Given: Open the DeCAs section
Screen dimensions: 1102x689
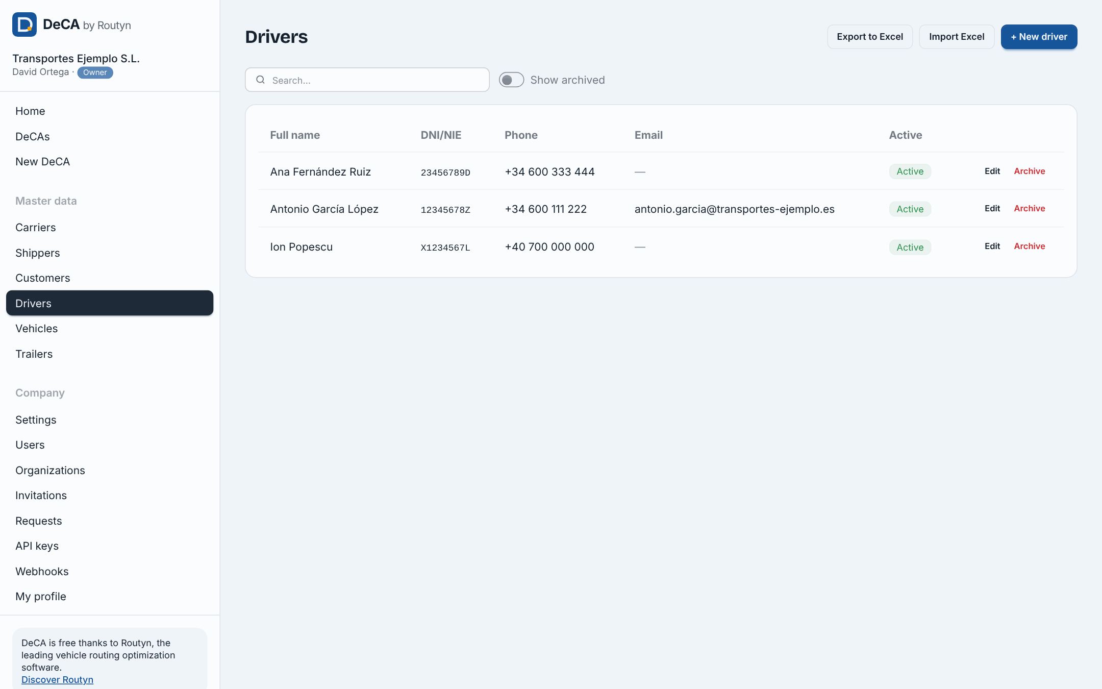Looking at the screenshot, I should click(110, 136).
